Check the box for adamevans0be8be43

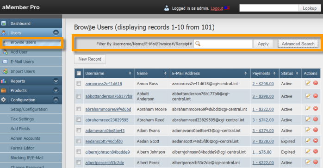tap(79, 131)
